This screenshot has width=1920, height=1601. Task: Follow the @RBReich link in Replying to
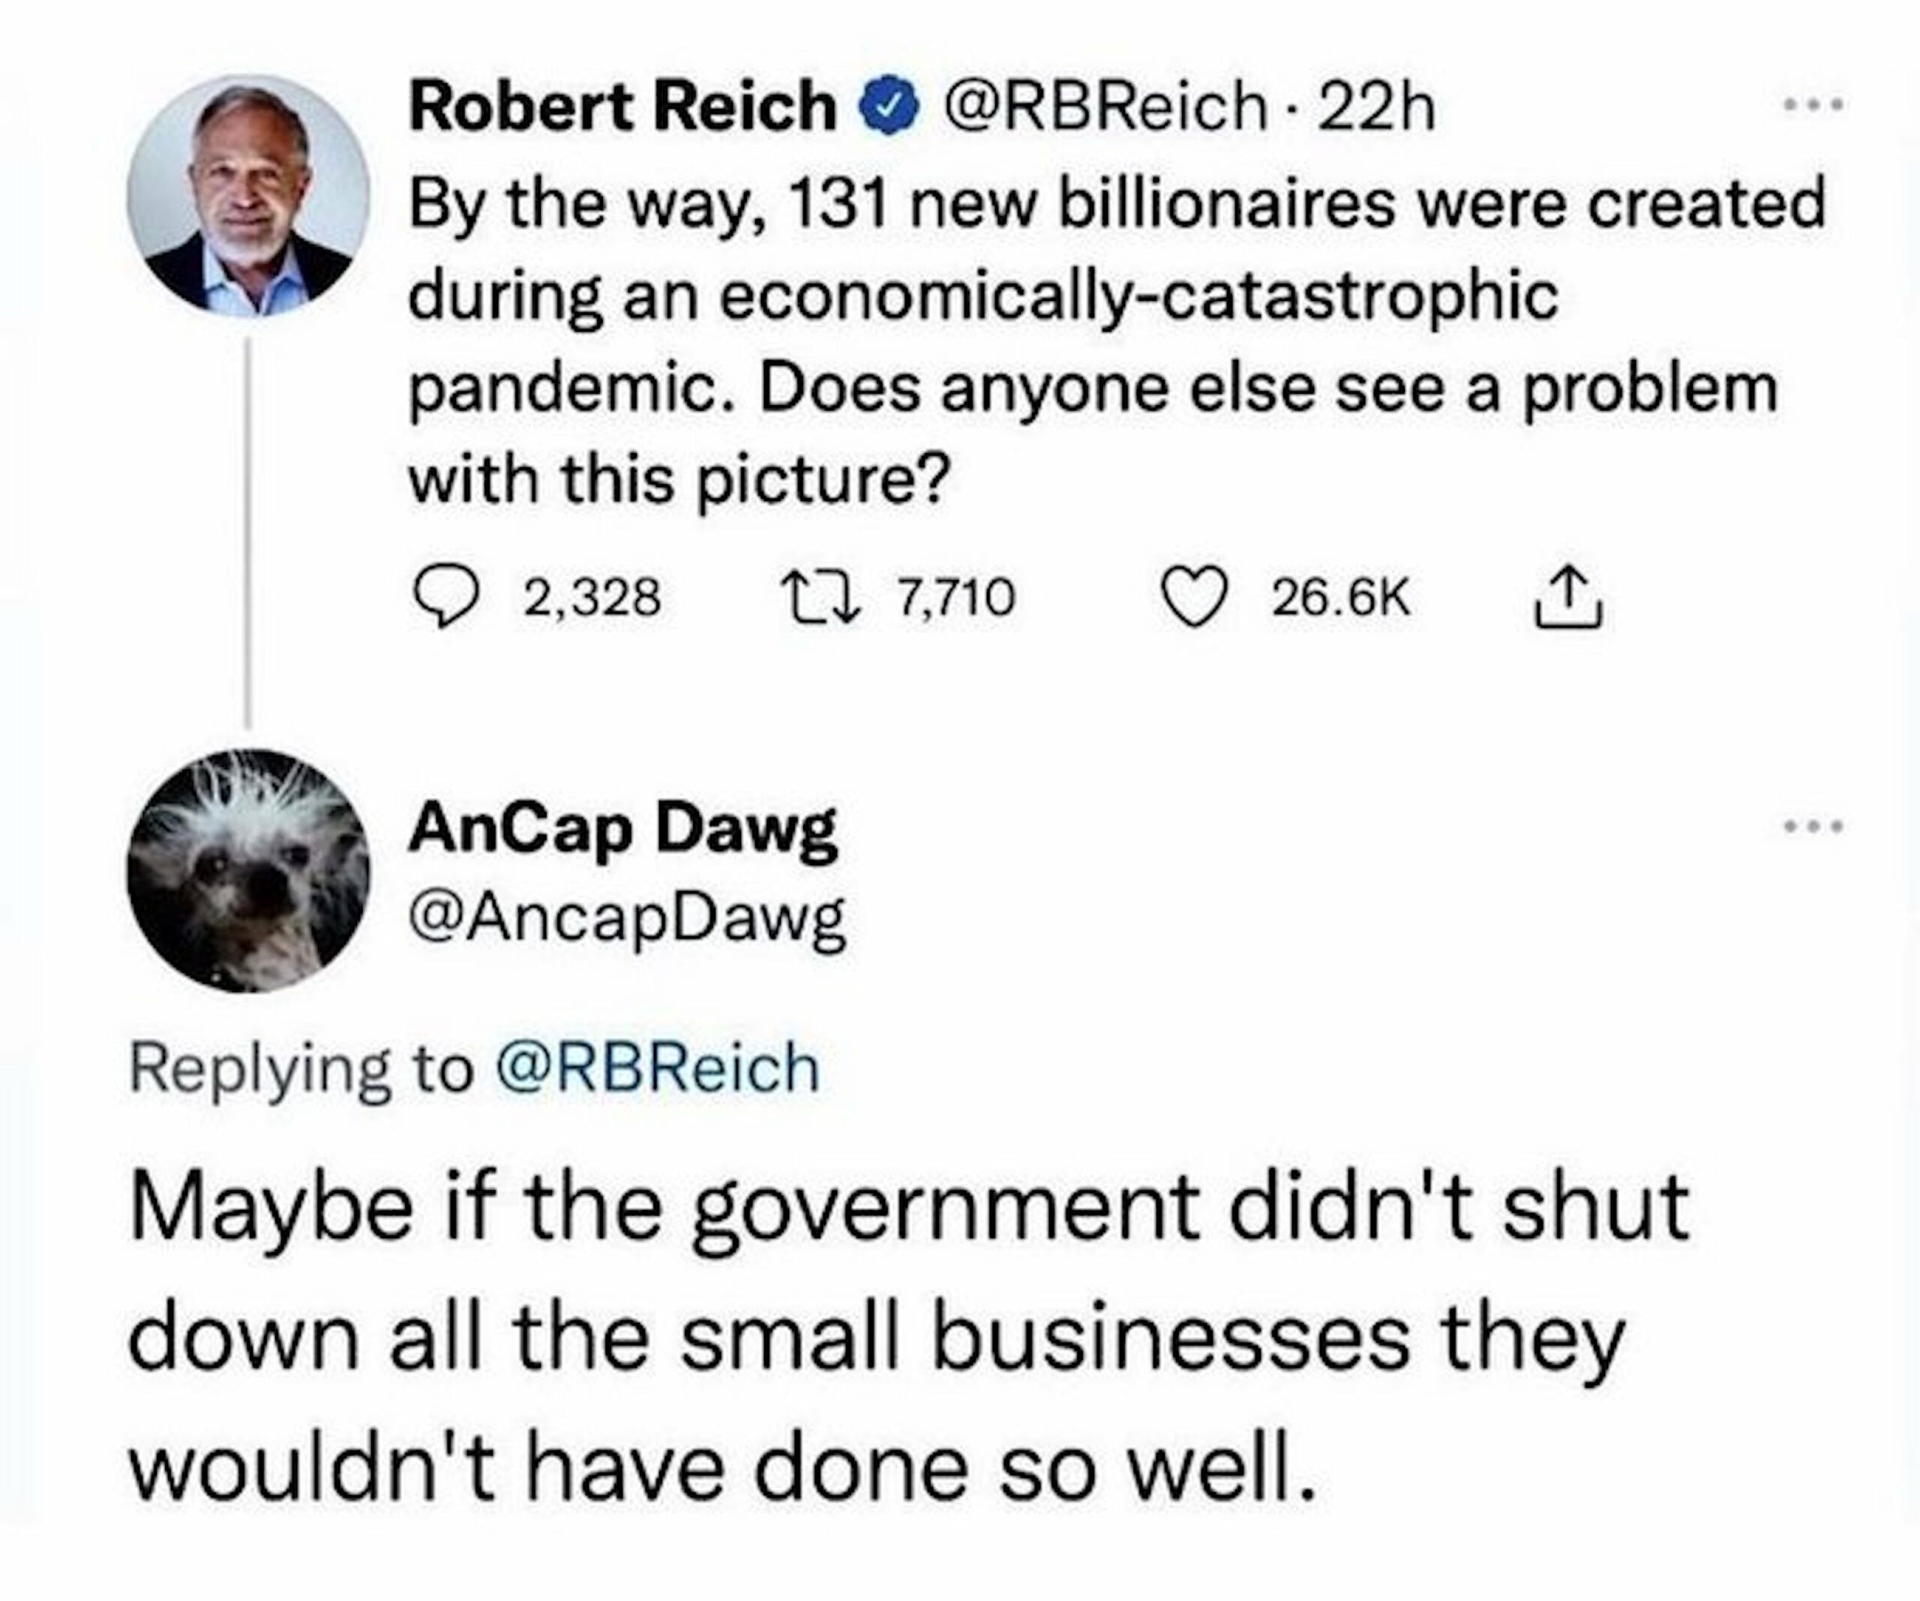click(656, 1068)
